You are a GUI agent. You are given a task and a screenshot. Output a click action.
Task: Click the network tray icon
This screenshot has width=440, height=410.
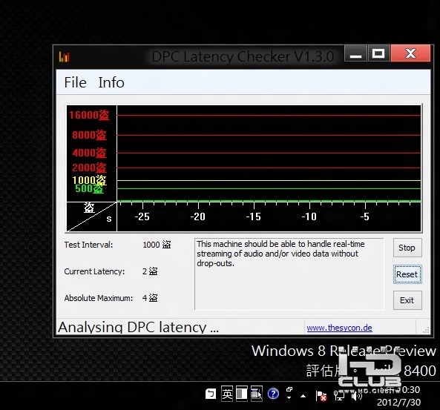pos(338,395)
